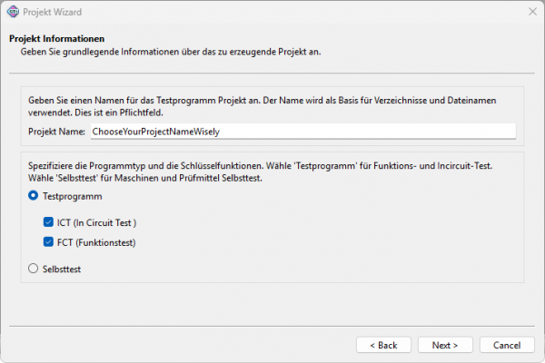
Task: Cancel the project wizard
Action: [x=506, y=345]
